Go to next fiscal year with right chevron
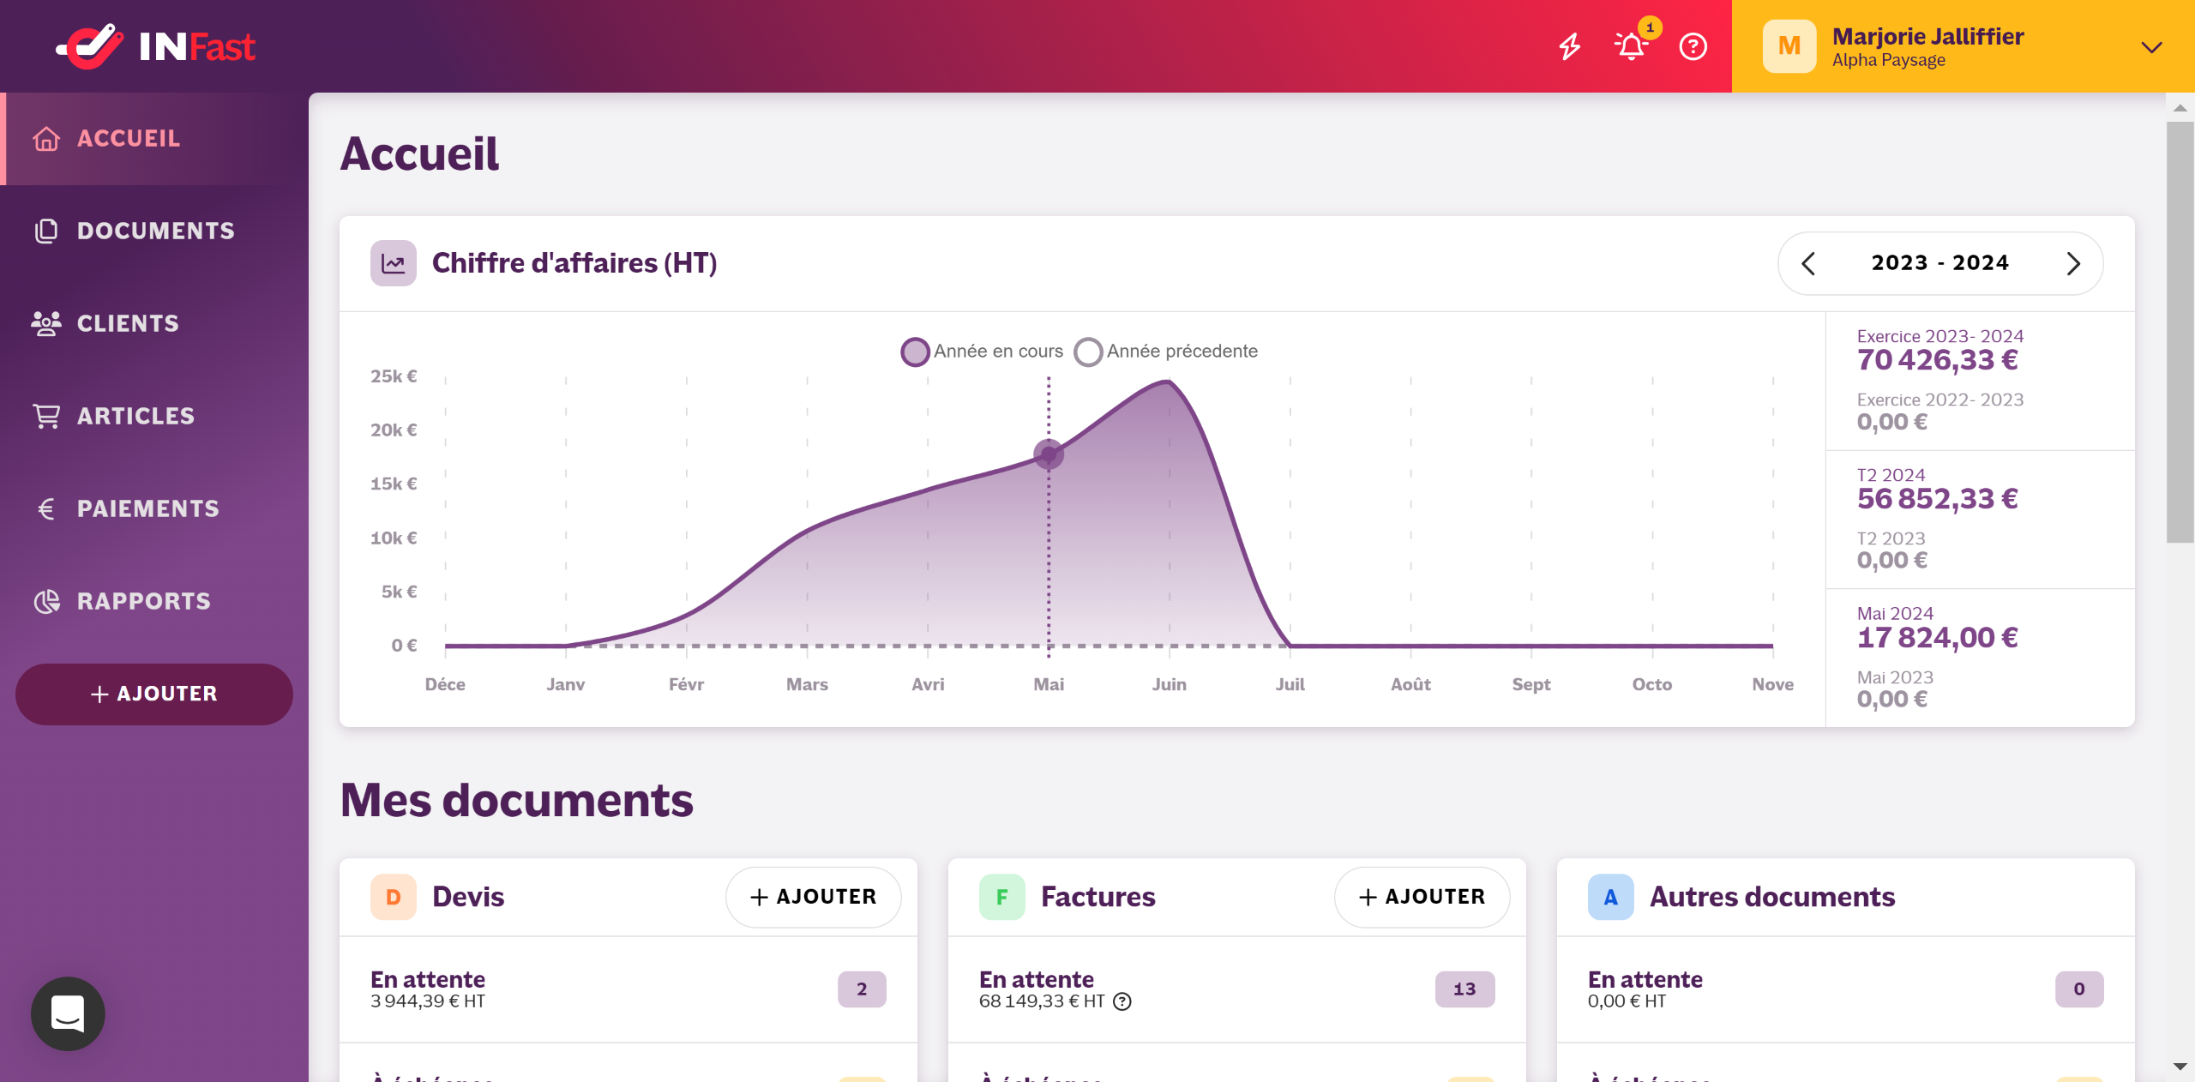The height and width of the screenshot is (1082, 2195). [x=2073, y=263]
